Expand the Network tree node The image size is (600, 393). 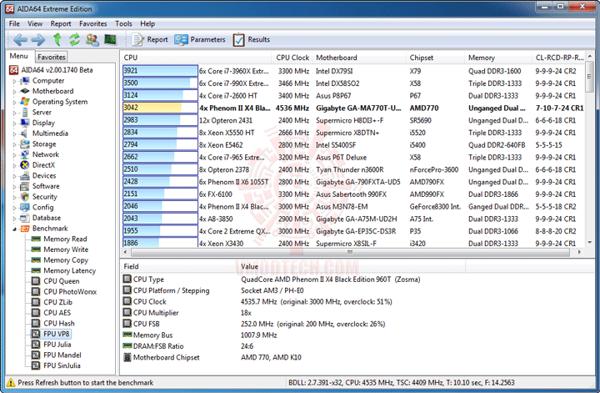click(14, 155)
